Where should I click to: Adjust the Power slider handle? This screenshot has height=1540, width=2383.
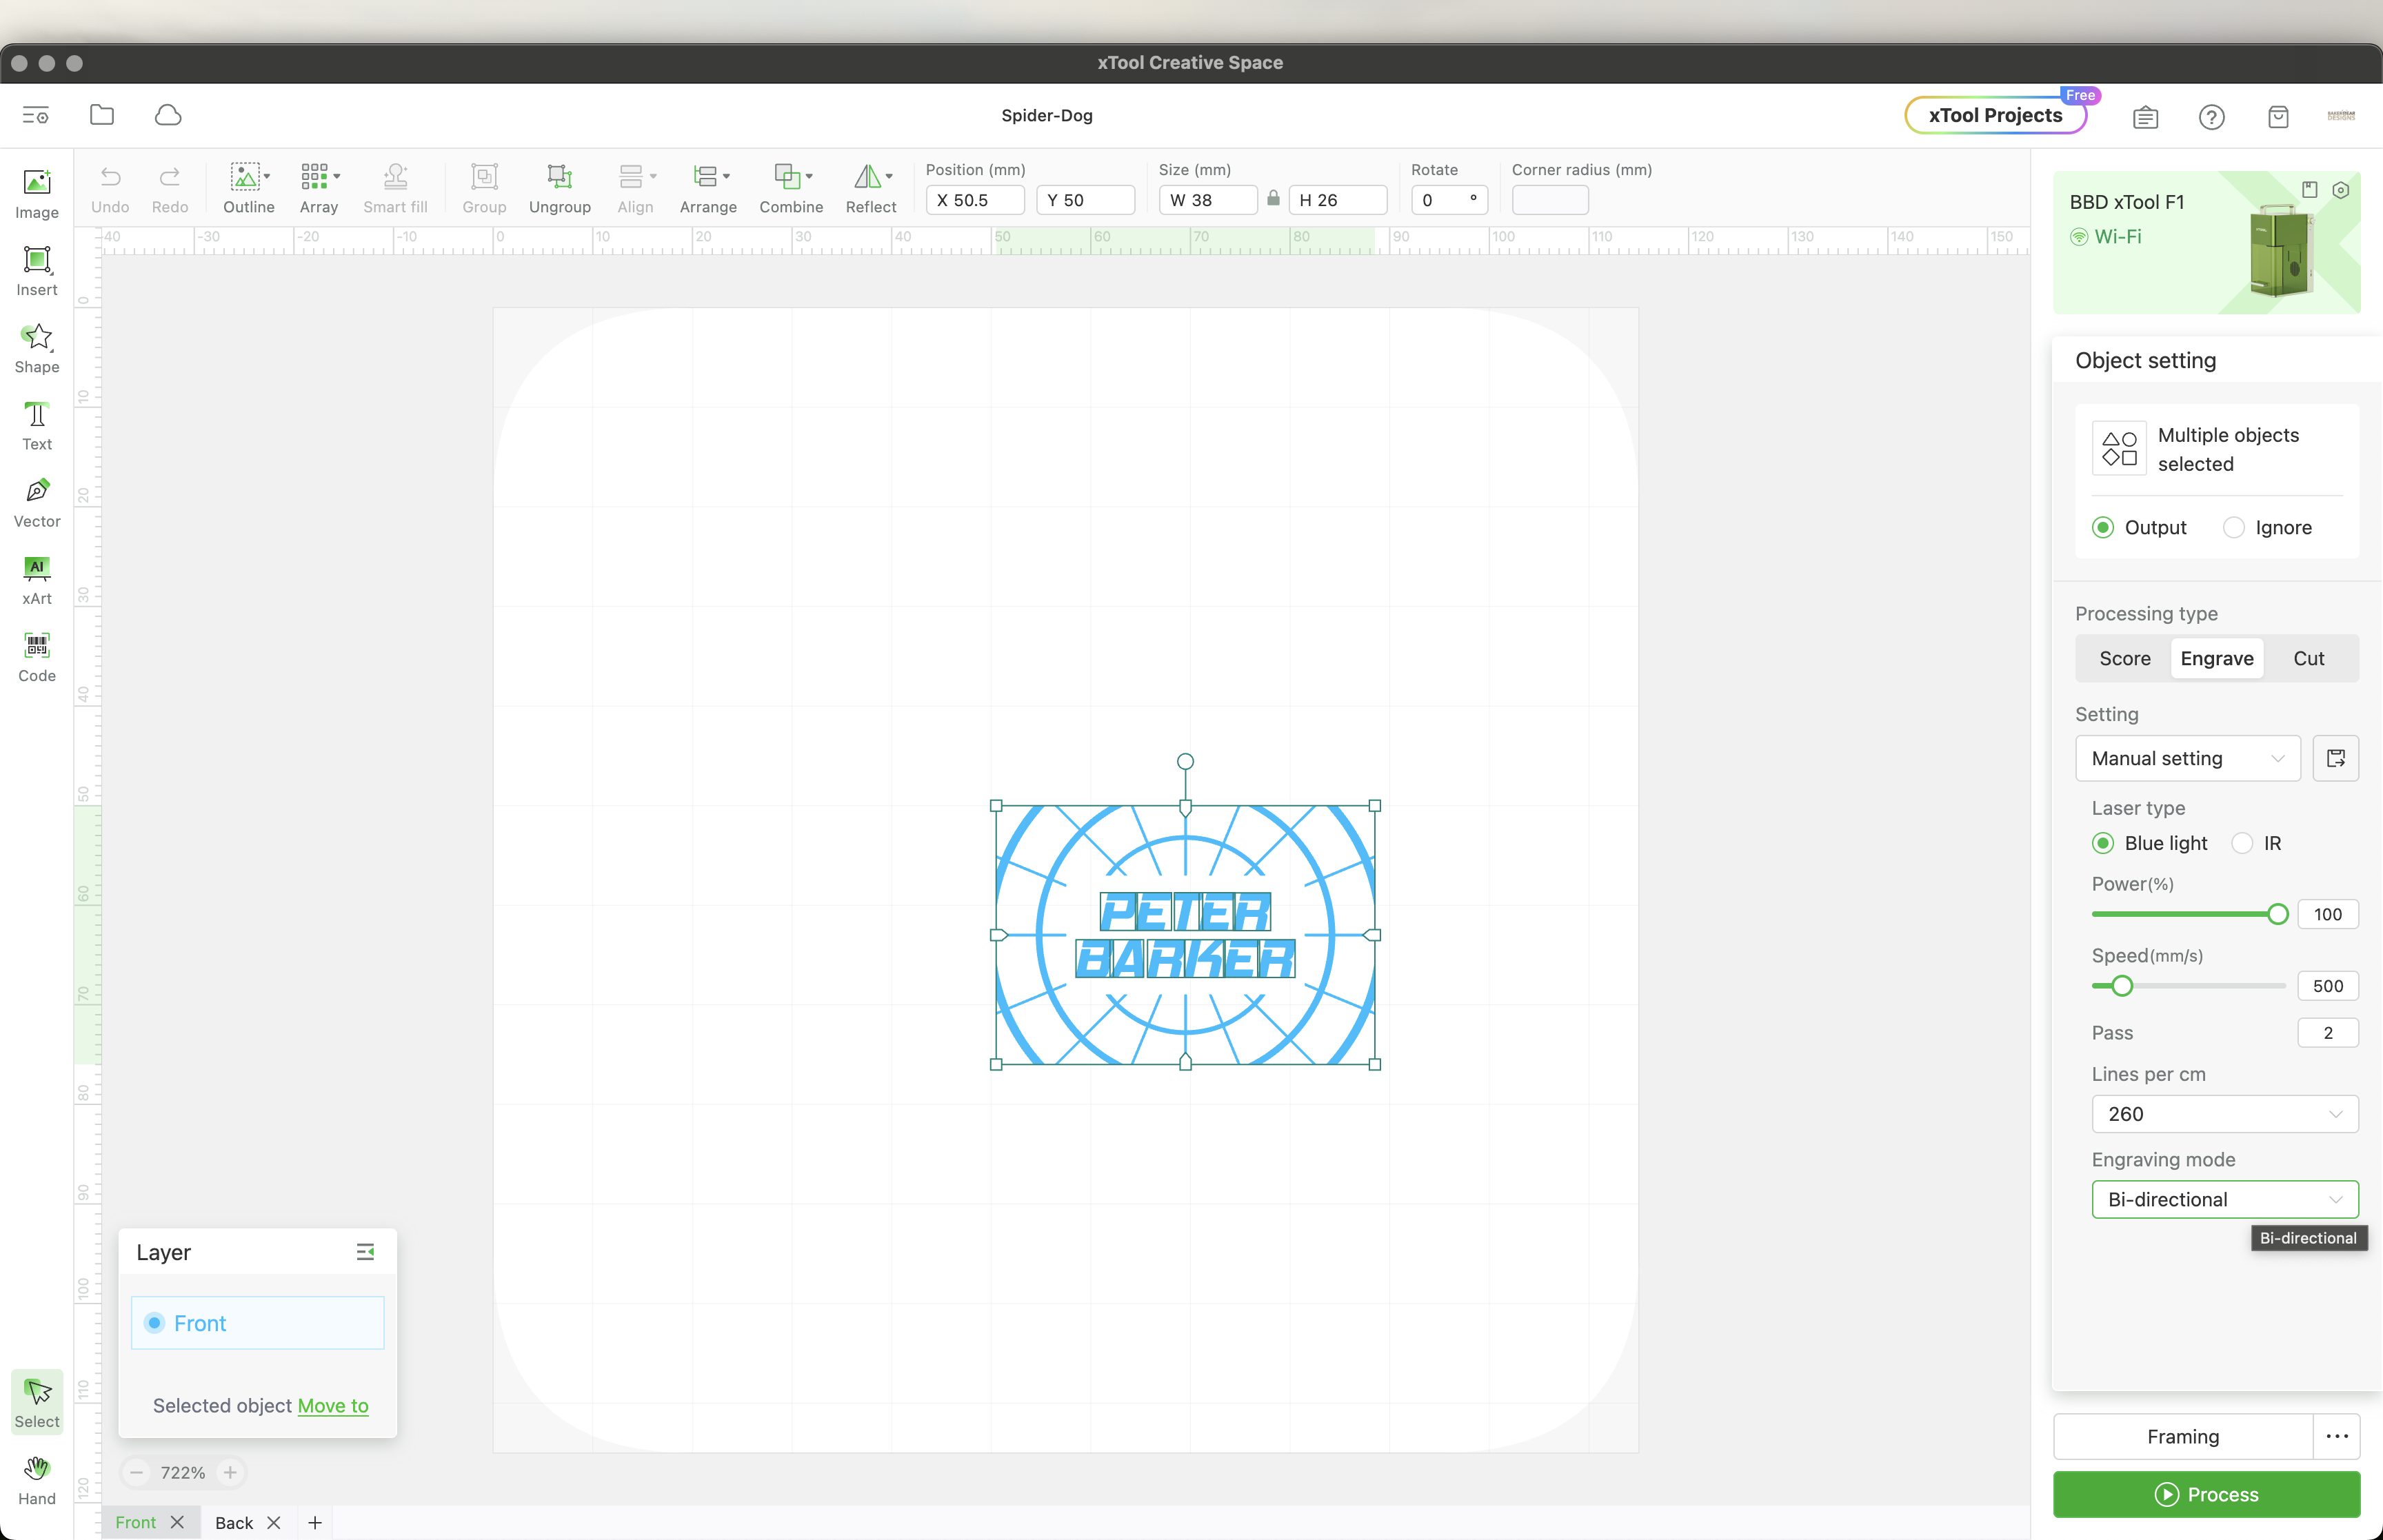point(2278,914)
